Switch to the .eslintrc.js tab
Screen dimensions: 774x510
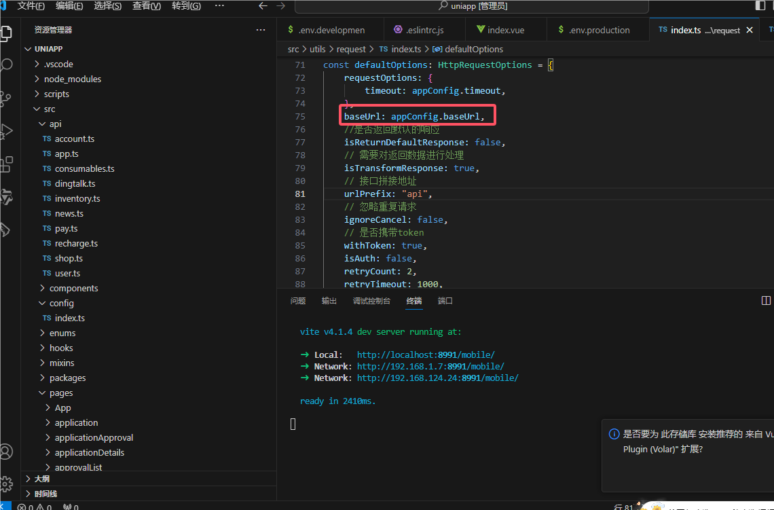pos(424,30)
